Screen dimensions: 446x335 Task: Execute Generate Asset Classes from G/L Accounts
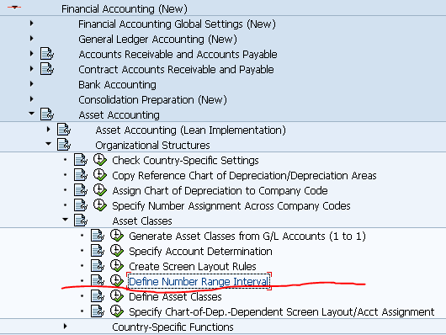click(x=117, y=236)
